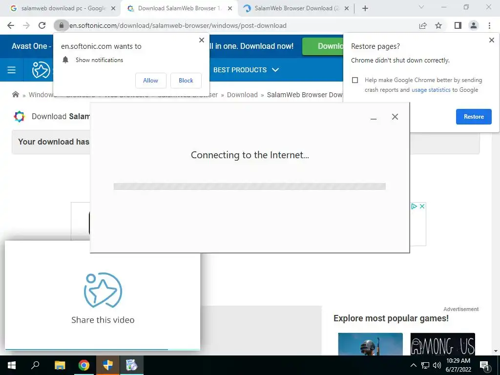Click the shield installer taskbar icon
This screenshot has height=375, width=500.
point(108,365)
